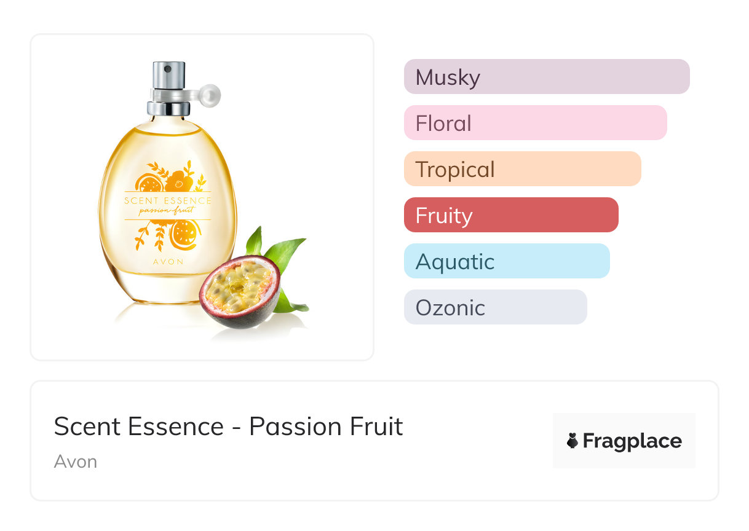Click the AVON text on the bottle
Viewport: 749px width, 531px height.
(x=167, y=261)
